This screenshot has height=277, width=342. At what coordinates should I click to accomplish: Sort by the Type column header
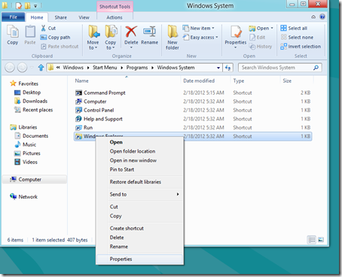[x=239, y=81]
